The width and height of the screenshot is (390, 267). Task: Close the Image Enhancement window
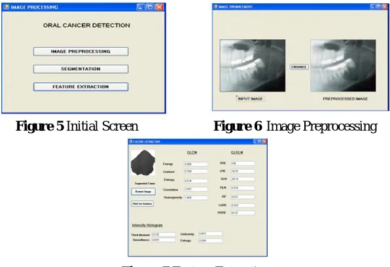(x=385, y=7)
